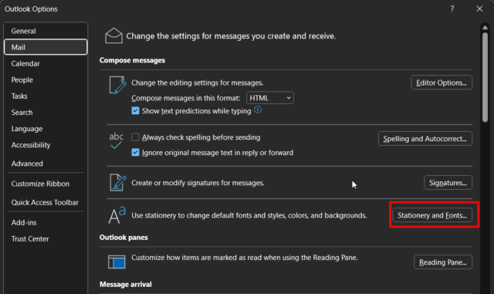This screenshot has height=294, width=494.
Task: Click the Reading Pane button
Action: point(443,262)
